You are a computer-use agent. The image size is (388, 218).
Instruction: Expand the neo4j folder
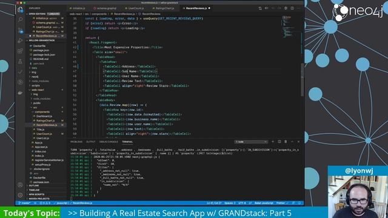[x=35, y=77]
